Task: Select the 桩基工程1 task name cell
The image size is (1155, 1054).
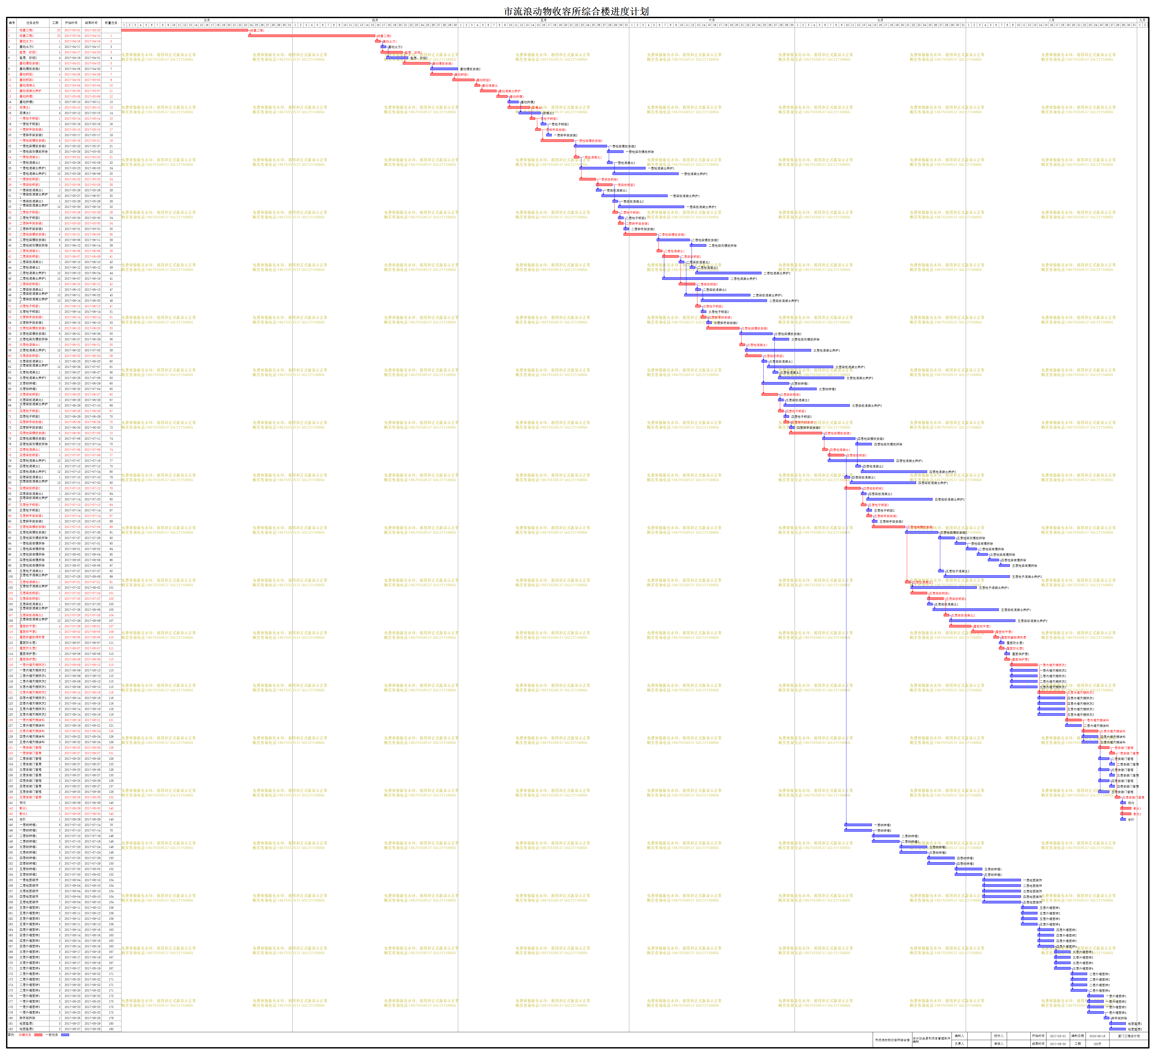Action: tap(33, 30)
